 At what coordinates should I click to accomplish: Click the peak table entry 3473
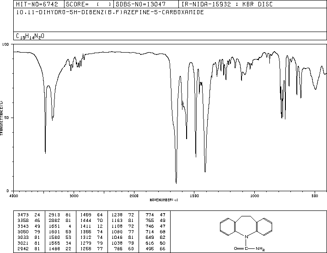click(x=23, y=215)
